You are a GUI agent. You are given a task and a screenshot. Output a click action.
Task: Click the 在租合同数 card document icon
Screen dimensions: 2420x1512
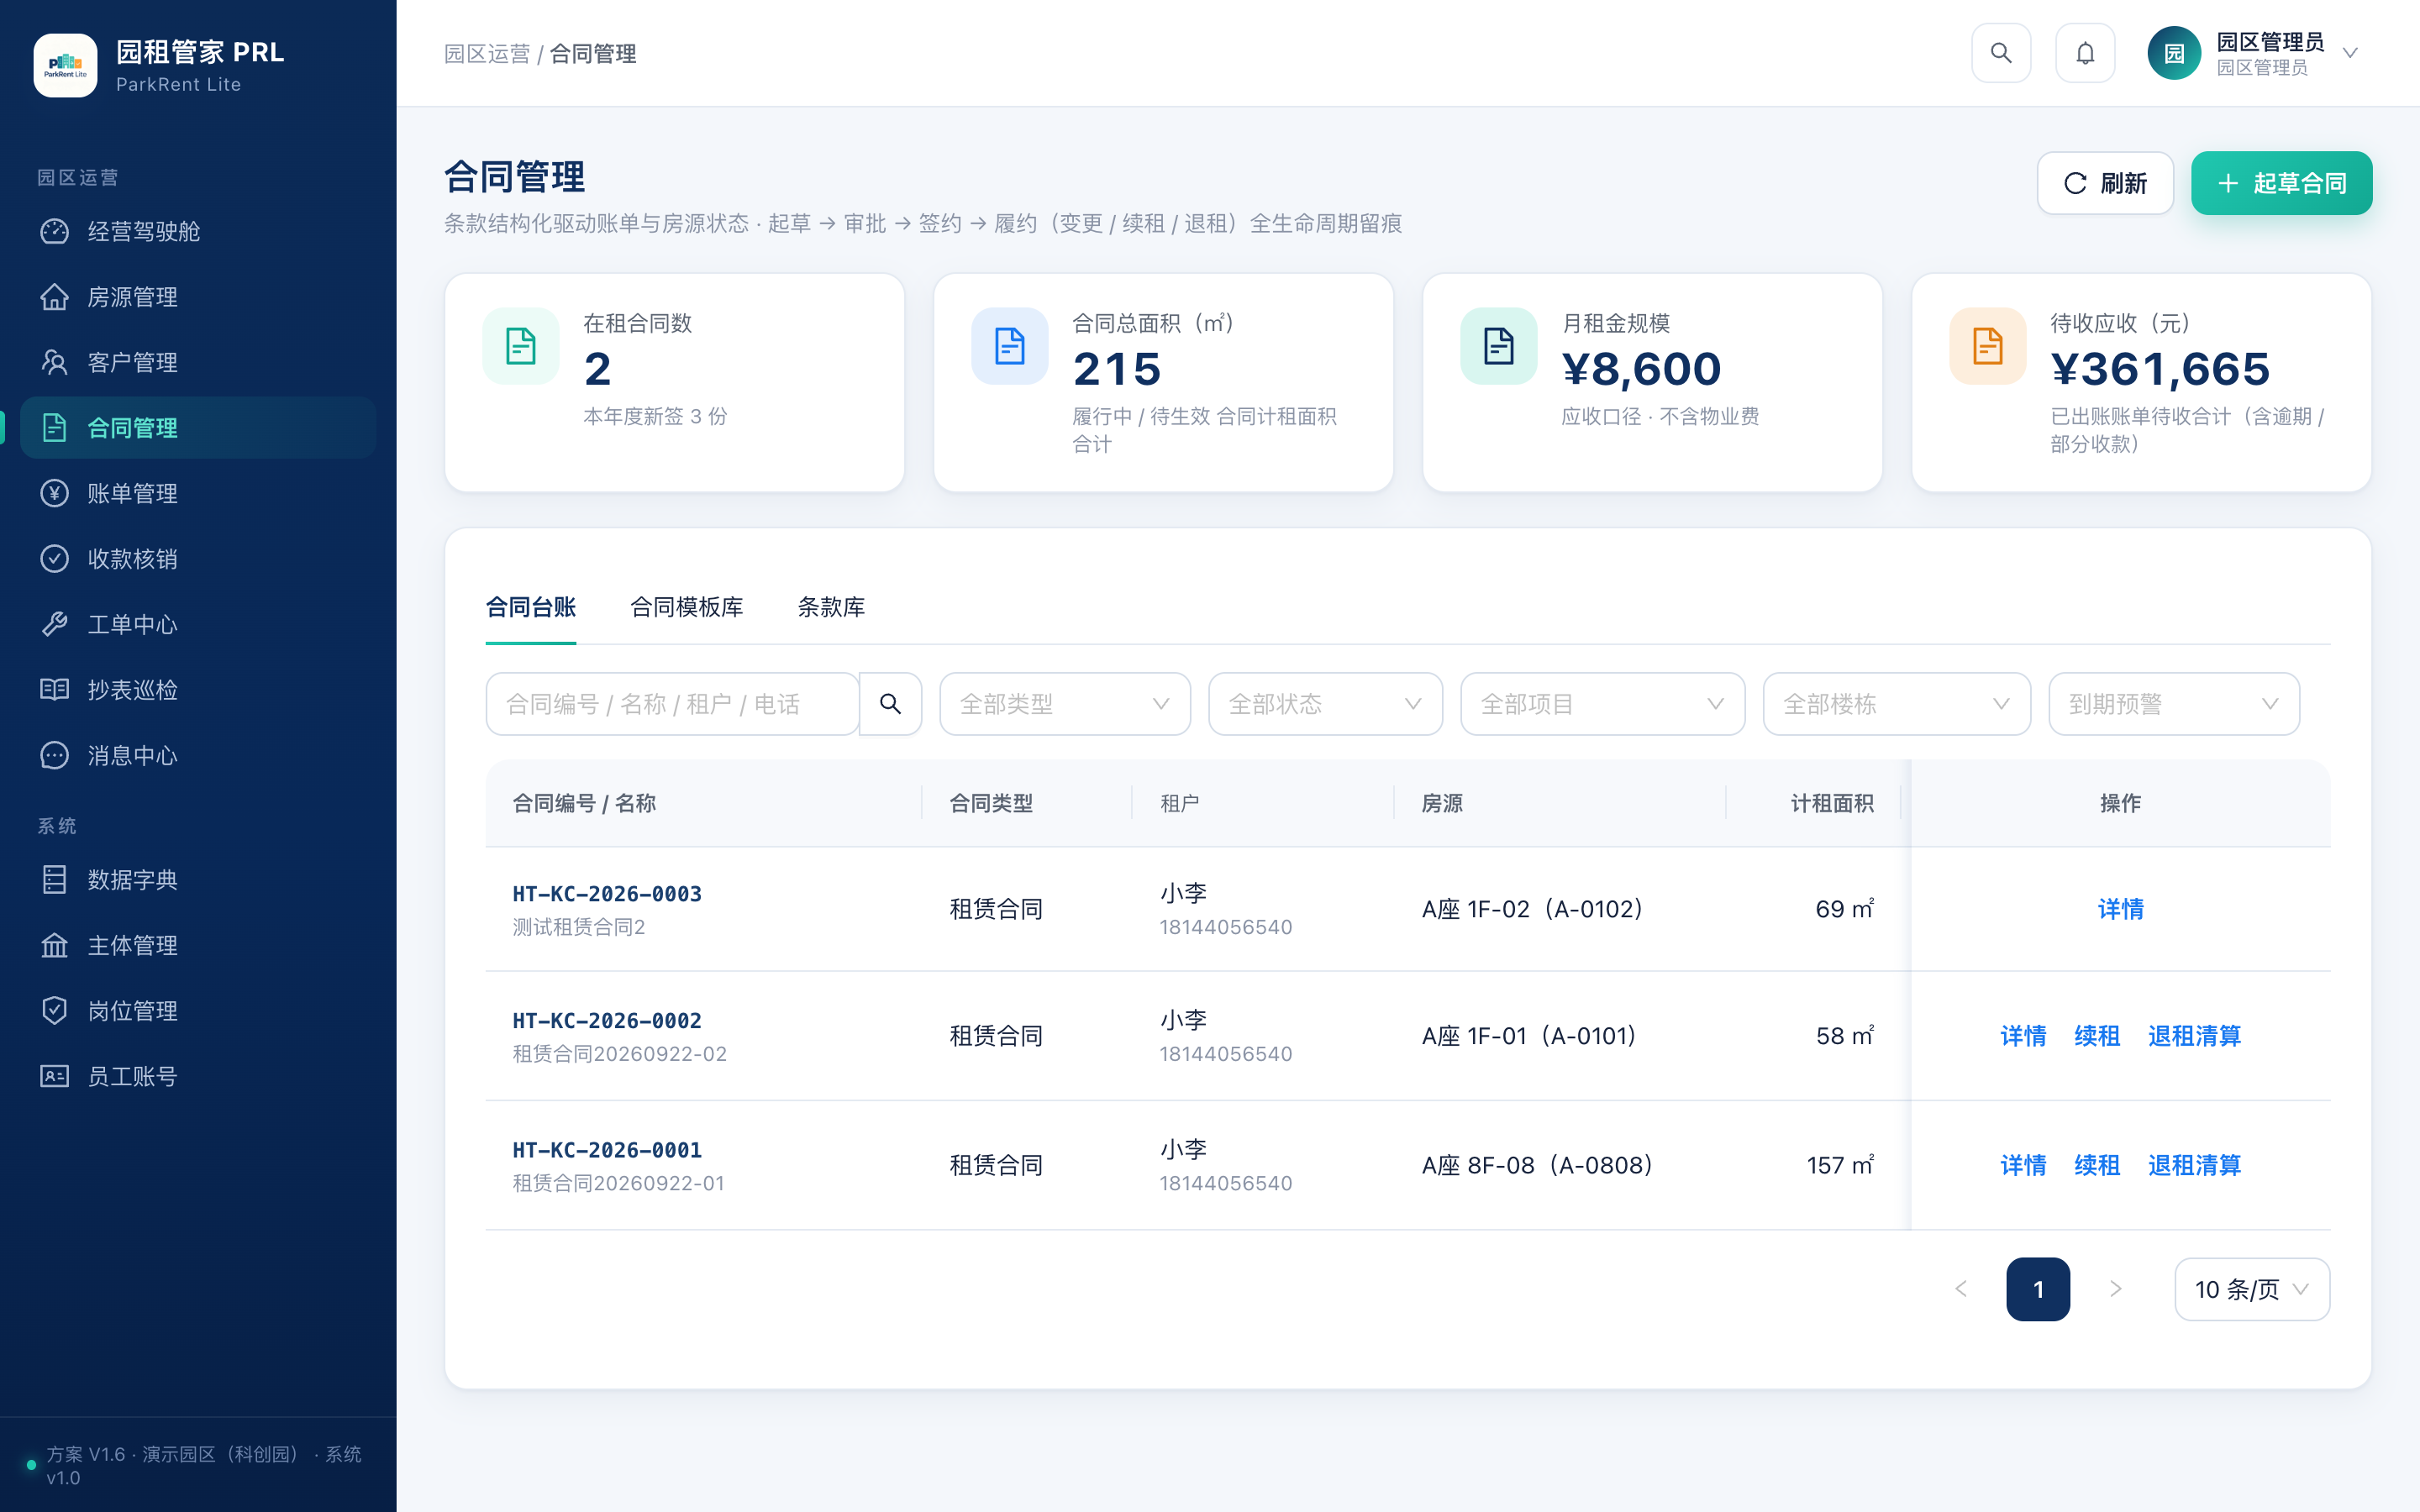tap(521, 346)
